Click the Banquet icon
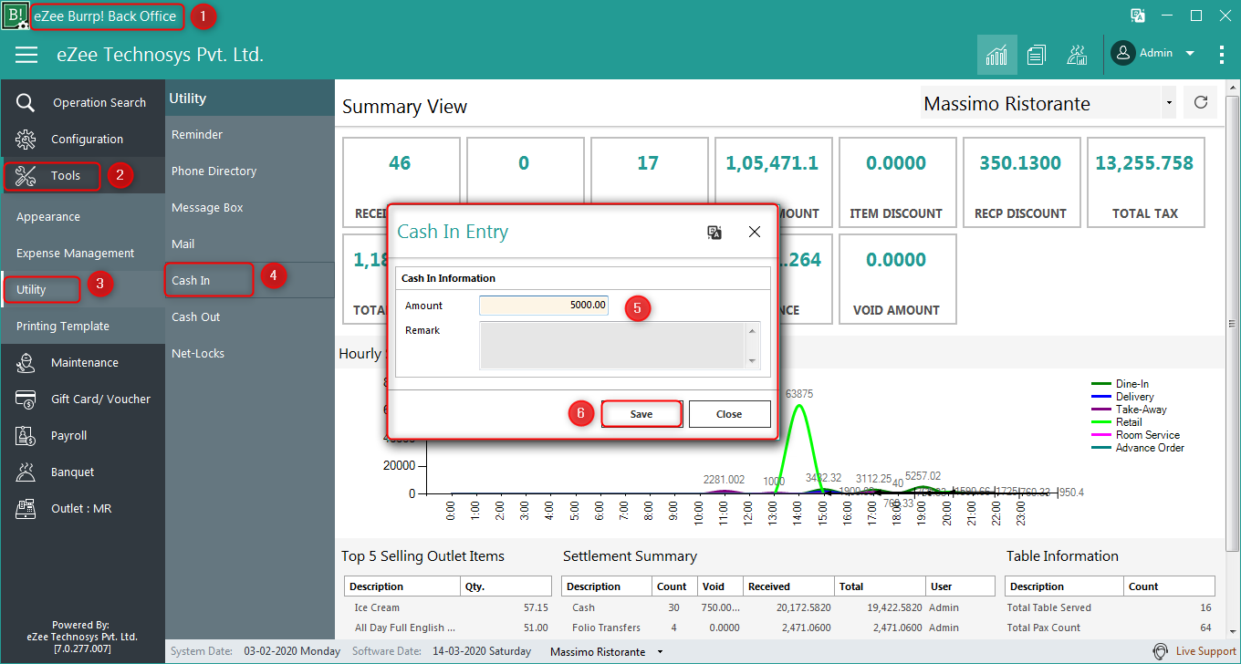This screenshot has width=1241, height=664. [26, 472]
